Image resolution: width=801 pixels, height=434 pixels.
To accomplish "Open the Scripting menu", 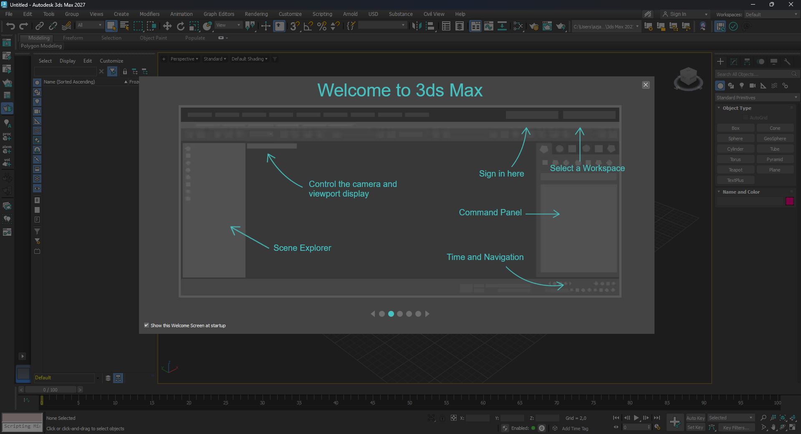I will 322,14.
